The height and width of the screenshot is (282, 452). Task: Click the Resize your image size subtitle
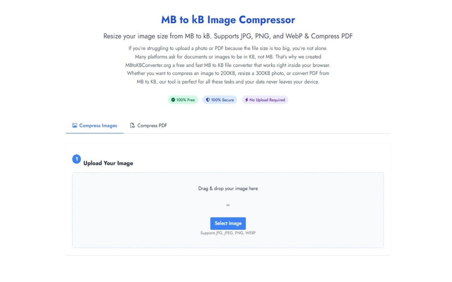pyautogui.click(x=228, y=36)
